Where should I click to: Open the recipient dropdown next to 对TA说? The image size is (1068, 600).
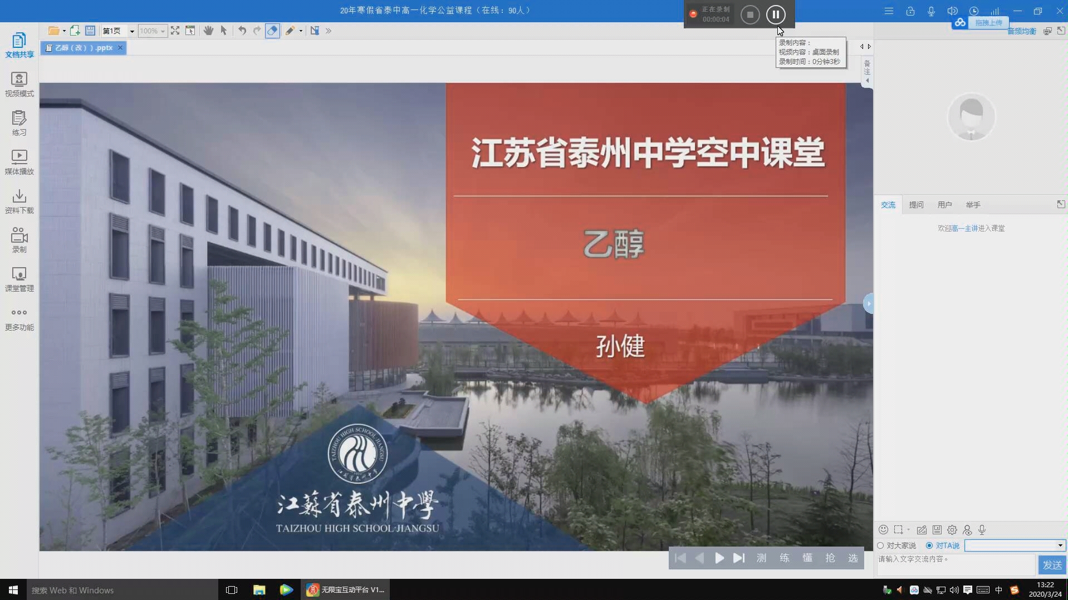1060,545
